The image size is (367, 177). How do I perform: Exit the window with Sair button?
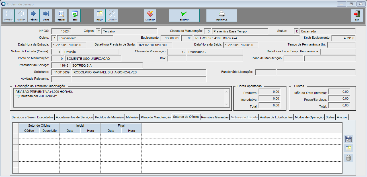coord(357,16)
